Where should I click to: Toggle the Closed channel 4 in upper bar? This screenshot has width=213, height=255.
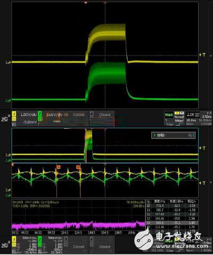102,117
